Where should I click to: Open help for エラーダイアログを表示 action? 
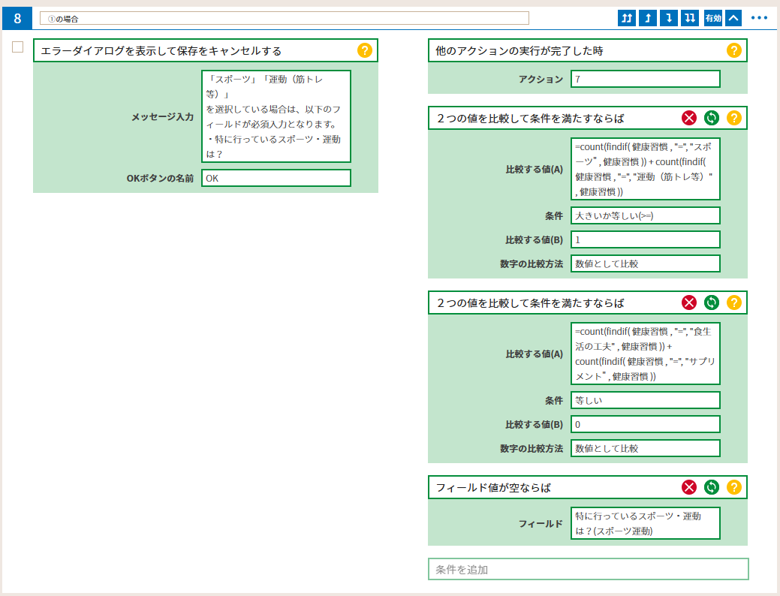pos(365,50)
